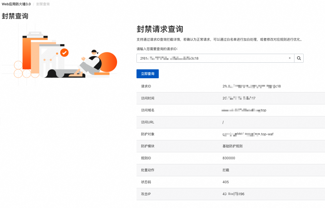This screenshot has width=325, height=208.
Task: Click the orange checkmark badge in illustration
Action: tap(64, 53)
